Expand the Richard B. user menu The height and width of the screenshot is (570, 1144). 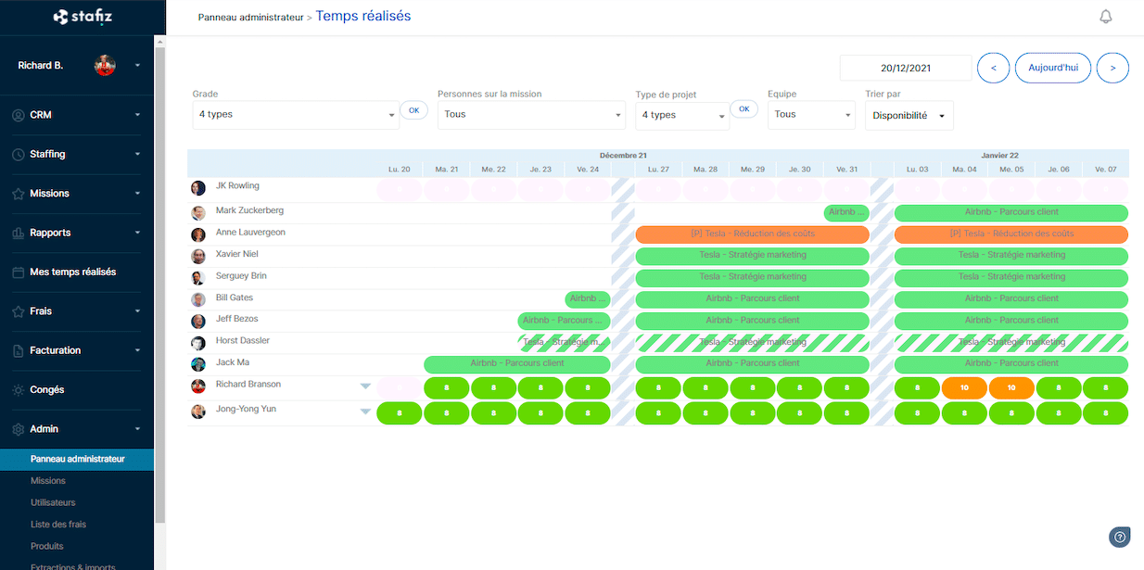tap(137, 66)
